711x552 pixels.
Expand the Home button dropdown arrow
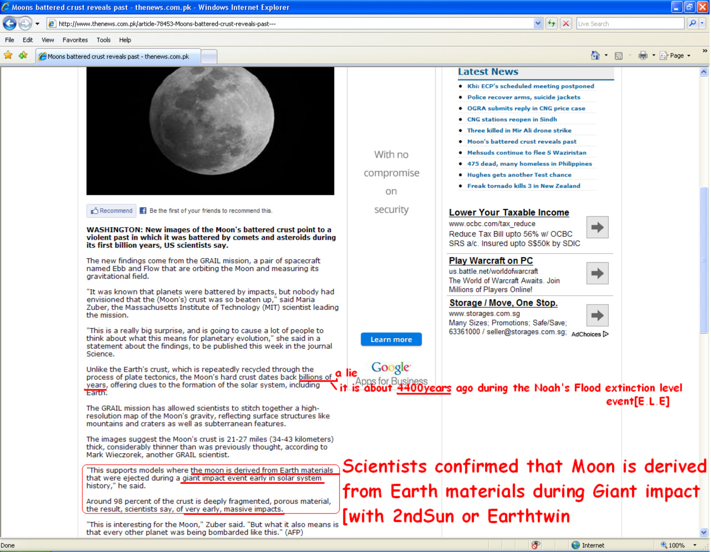[x=606, y=56]
